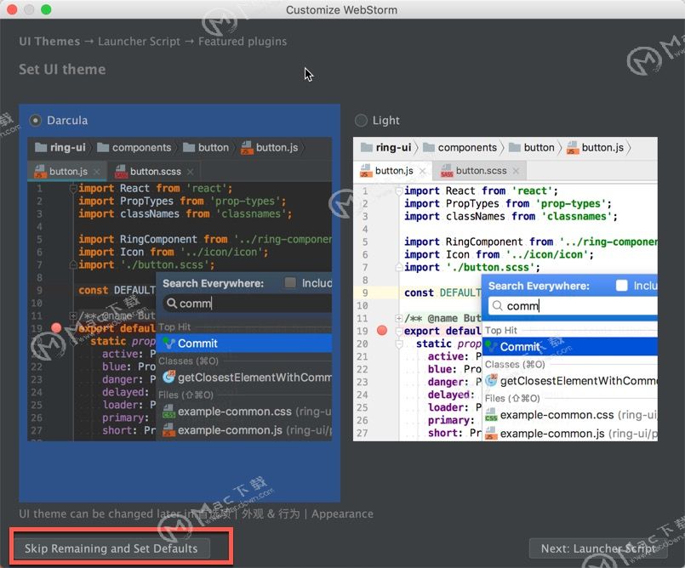This screenshot has height=568, width=685.
Task: Close the button.js tab in Darcula preview
Action: pos(97,172)
